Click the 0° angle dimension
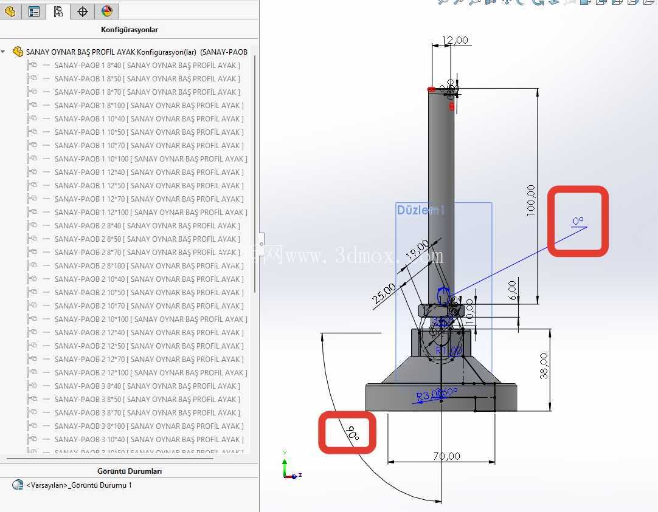This screenshot has width=658, height=512. (x=578, y=221)
